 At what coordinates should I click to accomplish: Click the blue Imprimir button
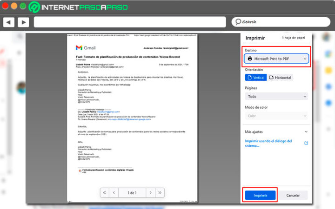(x=260, y=195)
